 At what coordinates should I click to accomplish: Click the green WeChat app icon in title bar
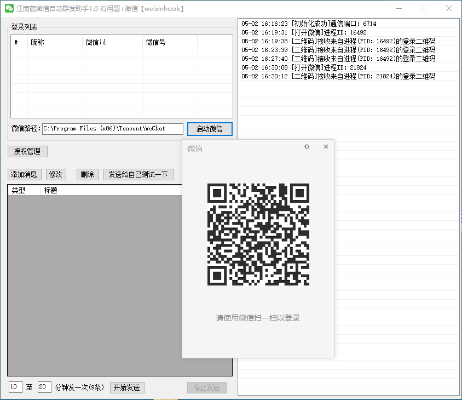click(x=9, y=8)
